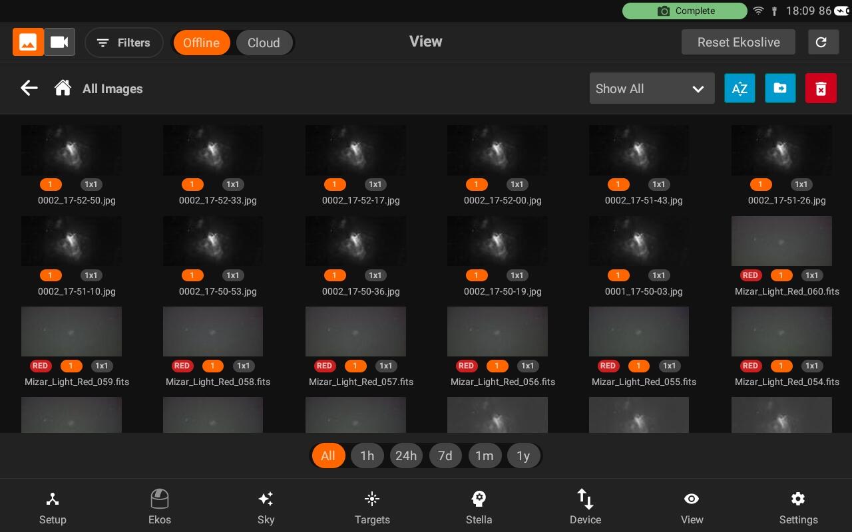Click the green Complete camera status
Screen dimensions: 852x532
(x=685, y=11)
